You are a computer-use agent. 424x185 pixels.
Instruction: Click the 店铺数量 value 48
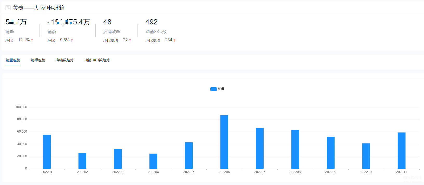coord(107,22)
